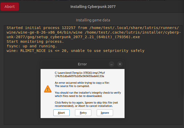Click the 'fsync: up and running.' log line

tap(31, 46)
